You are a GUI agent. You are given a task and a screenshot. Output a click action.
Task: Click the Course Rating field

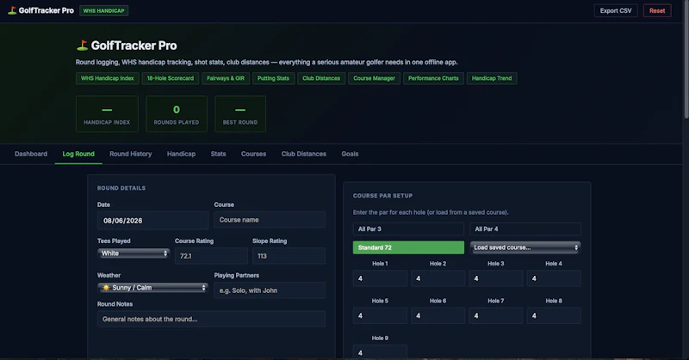point(211,256)
